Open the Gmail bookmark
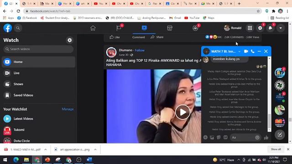Image resolution: width=292 pixels, height=164 pixels. click(x=175, y=18)
